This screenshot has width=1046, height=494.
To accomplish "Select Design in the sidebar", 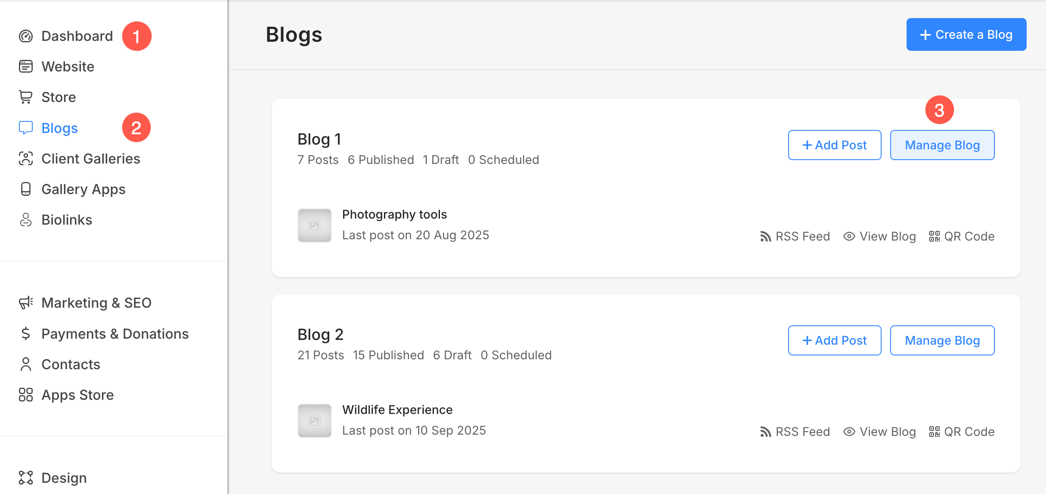I will (x=64, y=478).
